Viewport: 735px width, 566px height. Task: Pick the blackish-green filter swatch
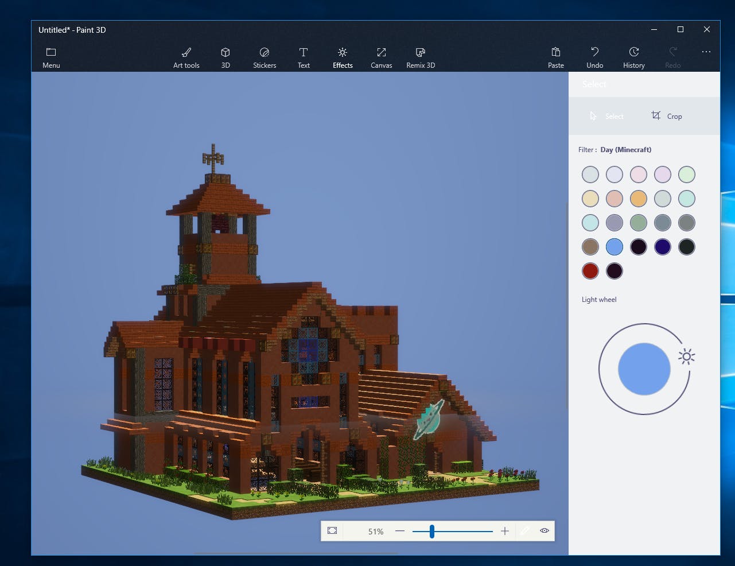pyautogui.click(x=687, y=247)
